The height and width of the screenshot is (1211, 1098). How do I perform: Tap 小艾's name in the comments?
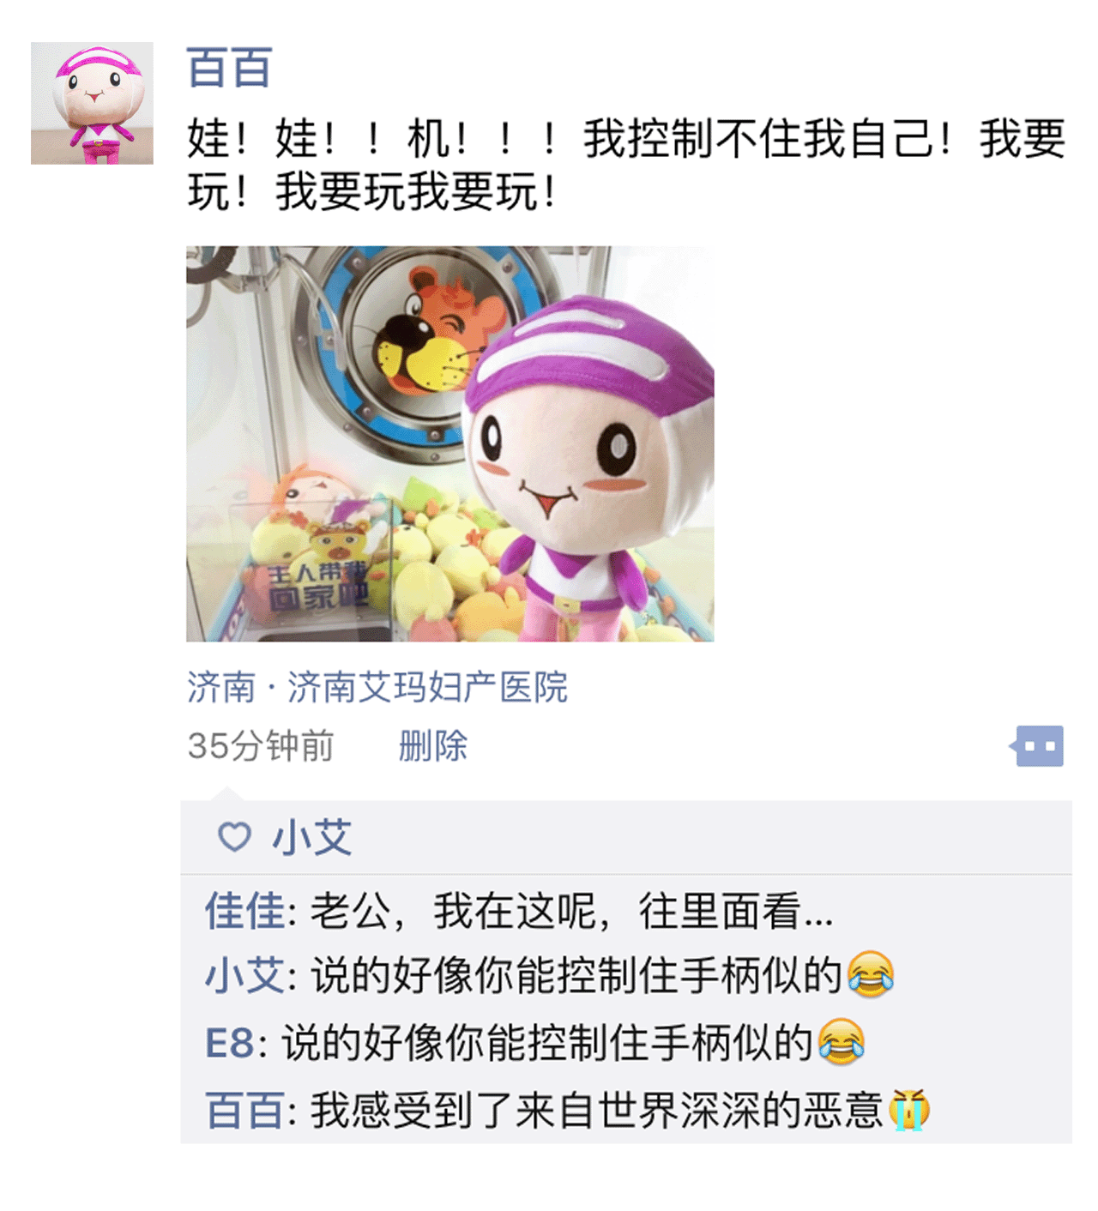[x=244, y=976]
